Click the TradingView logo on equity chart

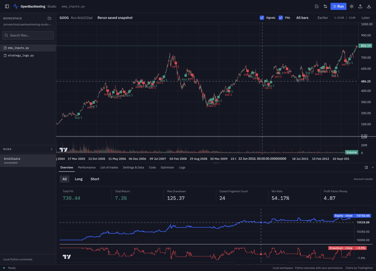[67, 257]
